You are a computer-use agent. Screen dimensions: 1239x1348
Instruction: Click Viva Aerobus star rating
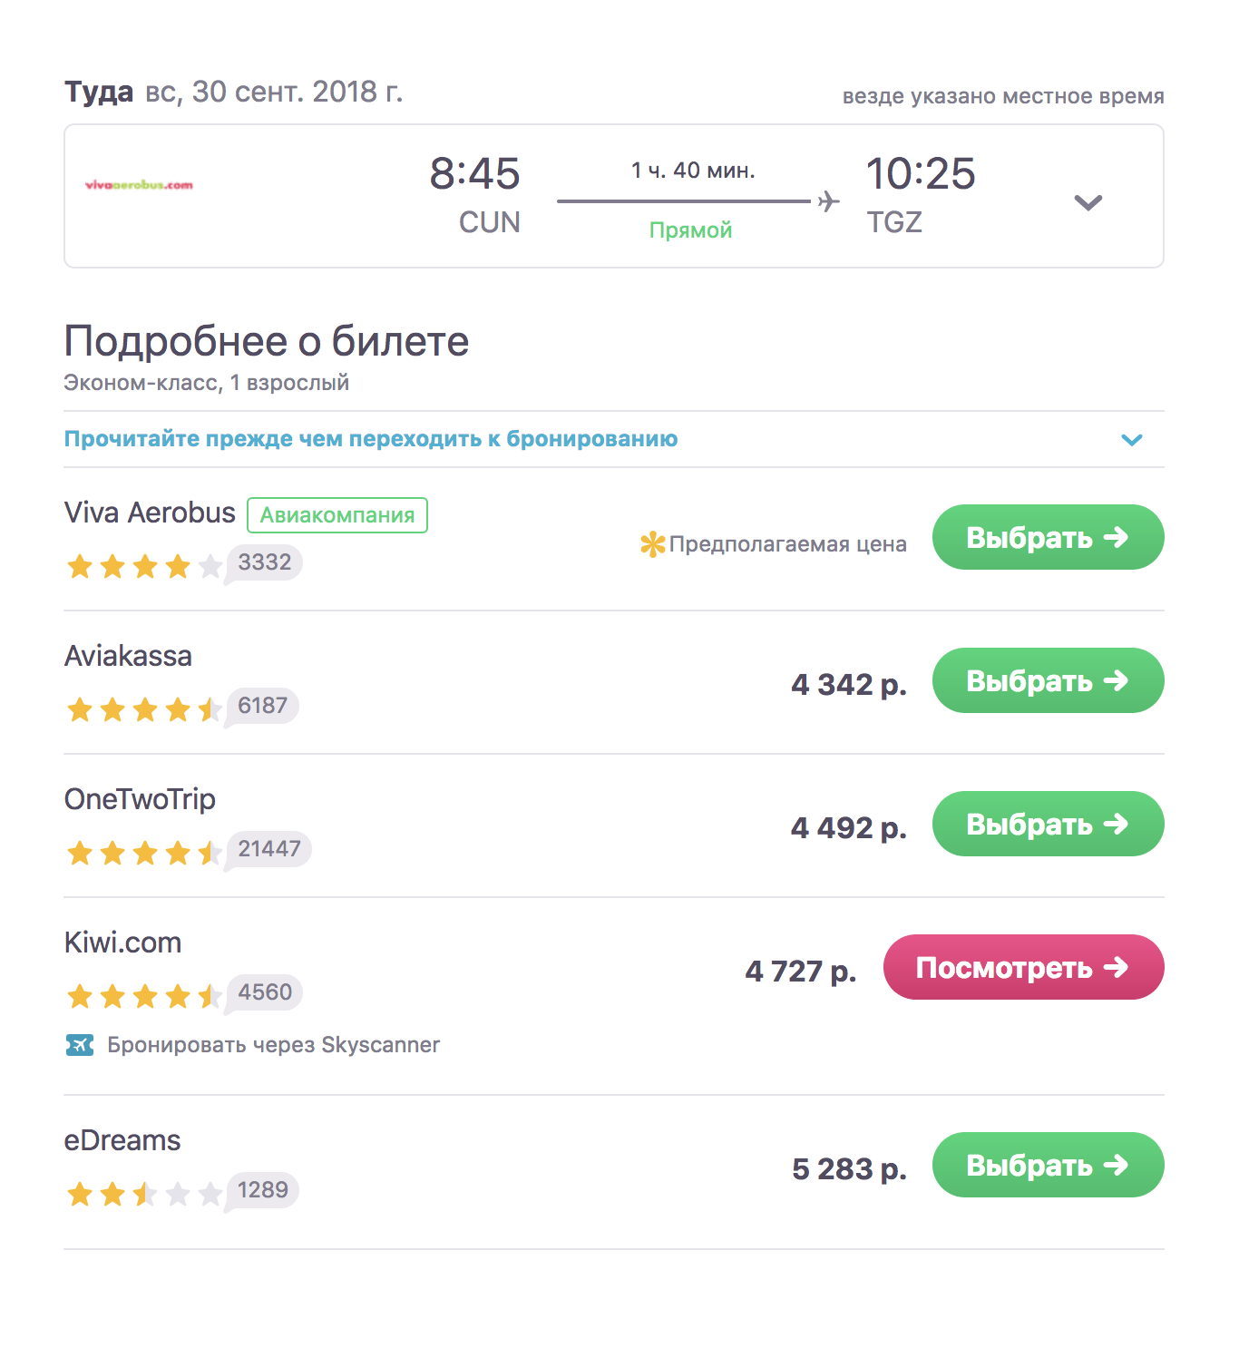click(x=144, y=567)
